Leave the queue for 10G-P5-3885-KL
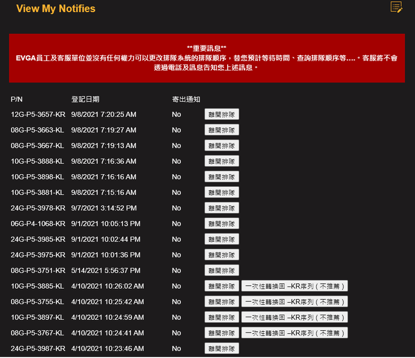Image resolution: width=415 pixels, height=358 pixels. point(222,287)
